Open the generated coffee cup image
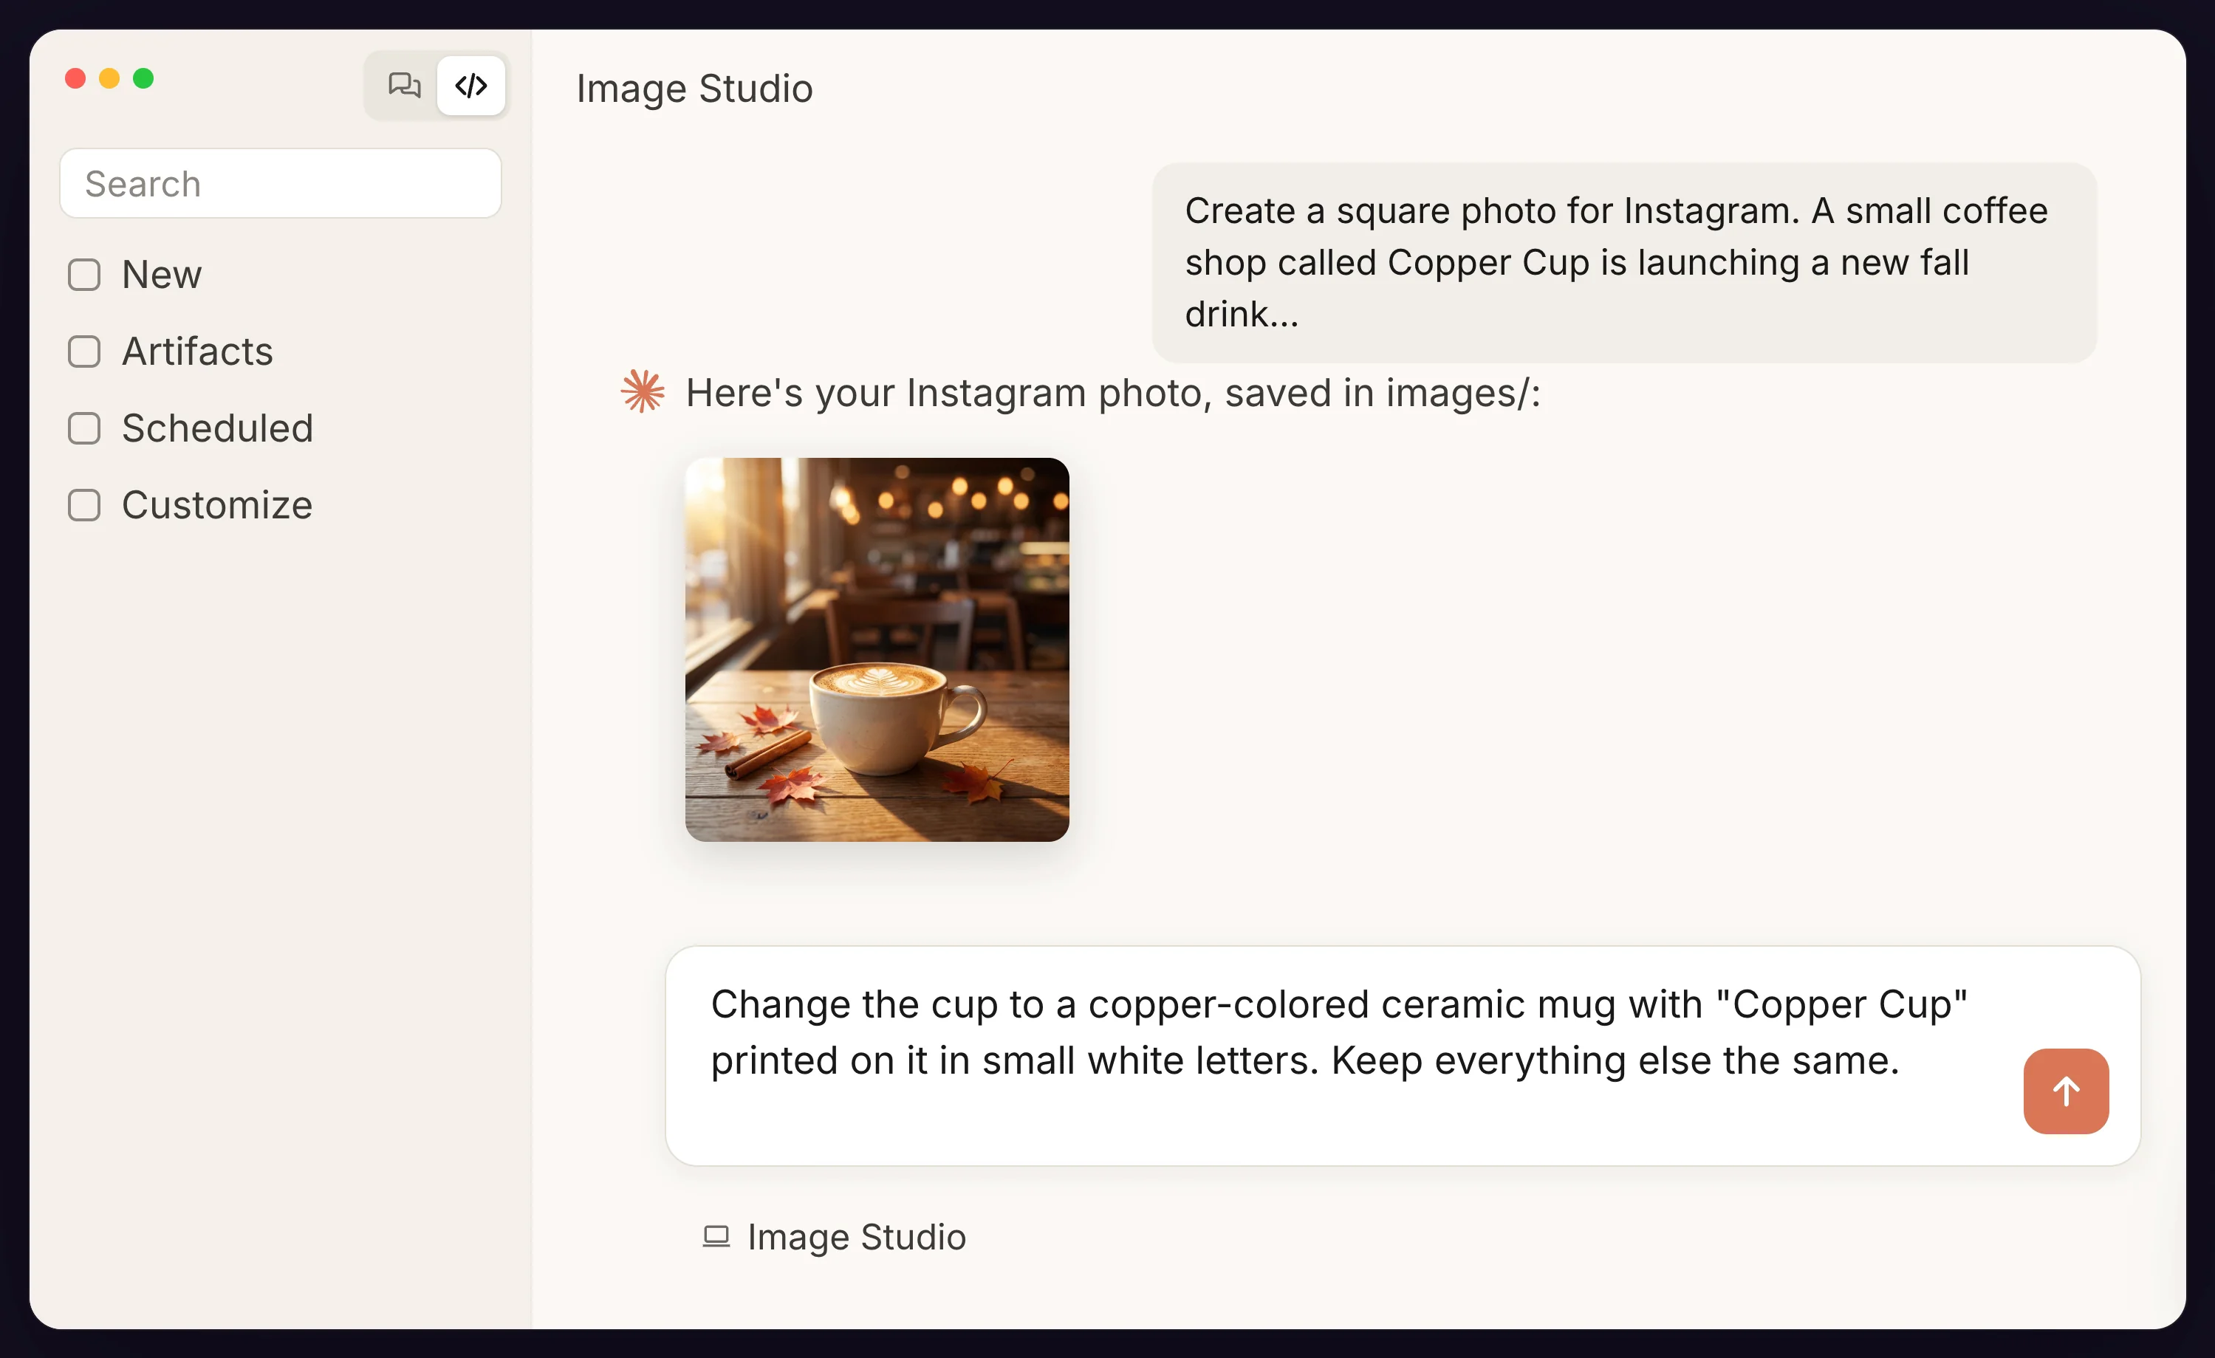 877,650
